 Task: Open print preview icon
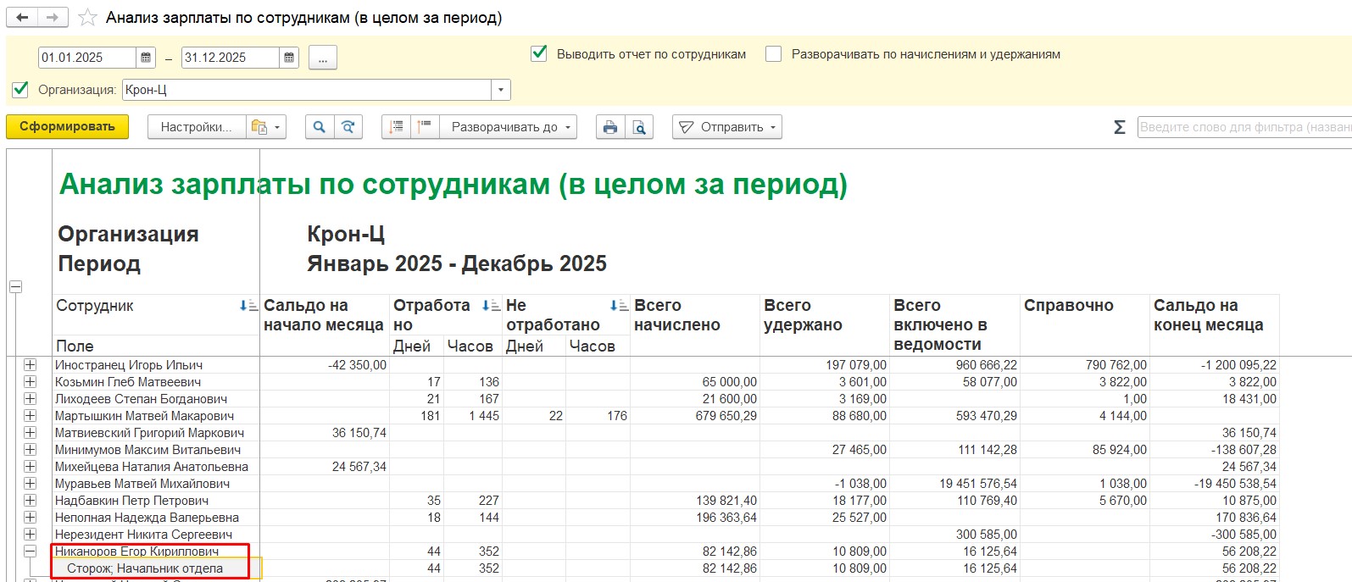pos(639,127)
